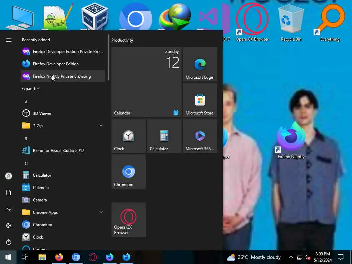The width and height of the screenshot is (352, 264).
Task: Open File Explorer on taskbar
Action: coord(42,257)
